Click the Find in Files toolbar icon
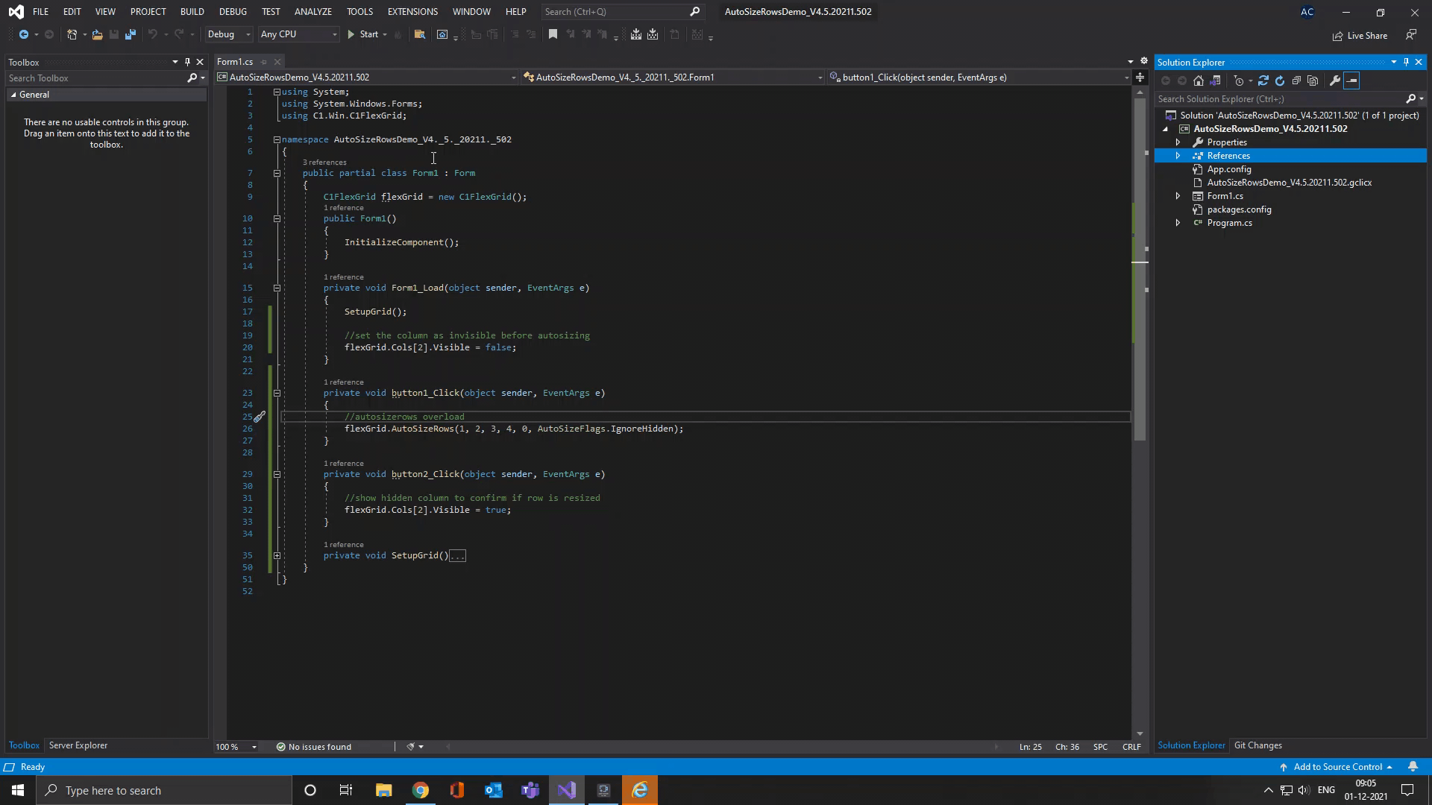Viewport: 1432px width, 805px height. tap(419, 34)
